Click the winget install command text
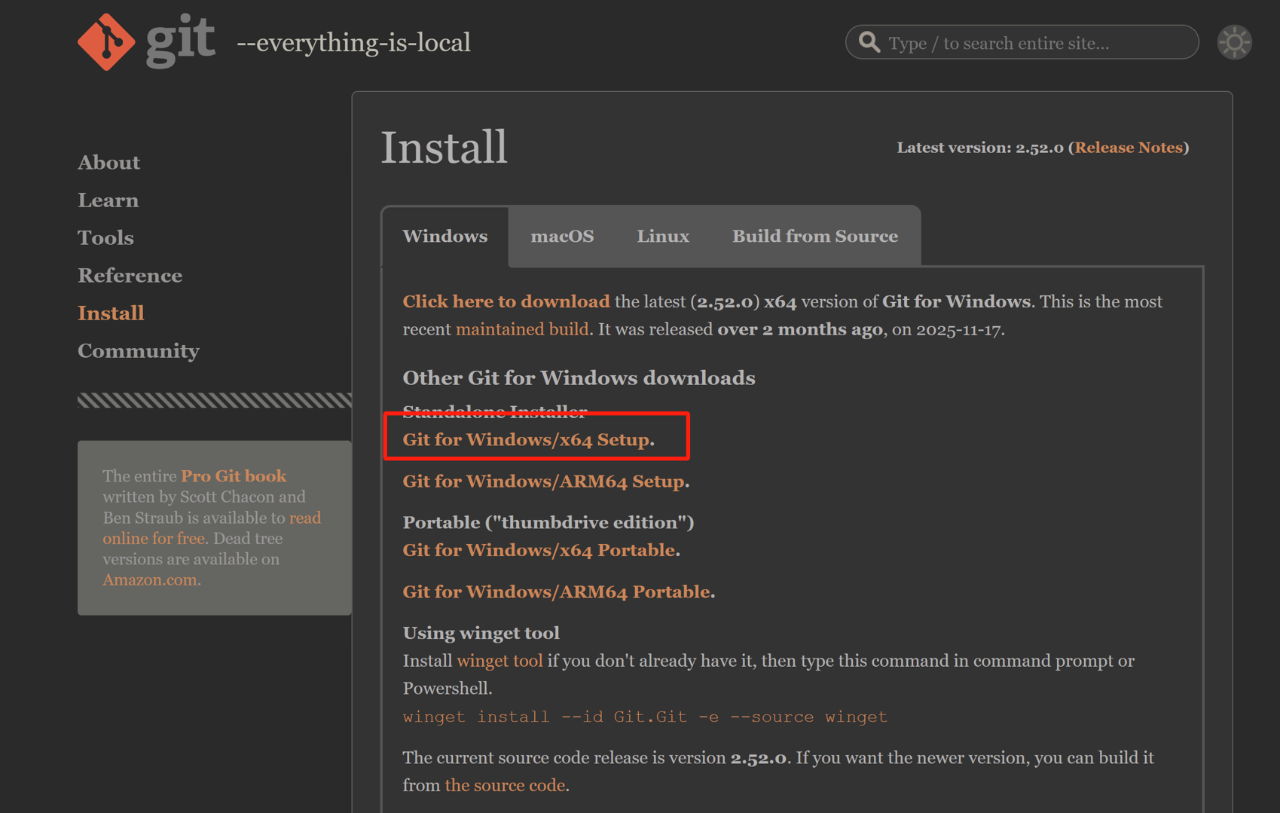Screen dimensions: 1280x813 (645, 717)
